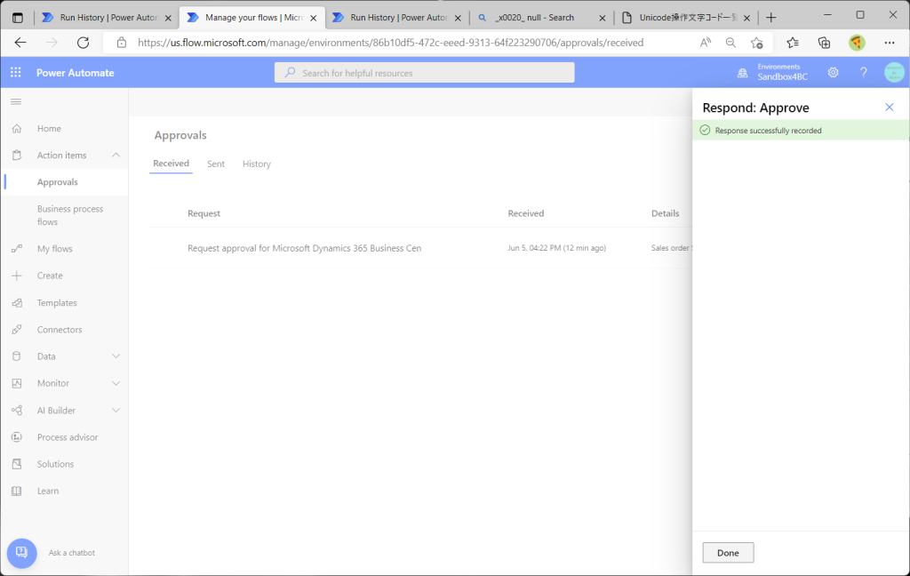Click the Details column header
This screenshot has height=576, width=910.
pos(665,213)
